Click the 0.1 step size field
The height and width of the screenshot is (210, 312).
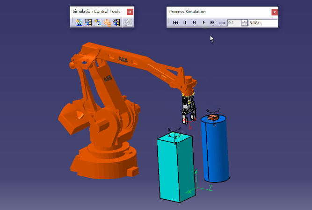pos(234,22)
